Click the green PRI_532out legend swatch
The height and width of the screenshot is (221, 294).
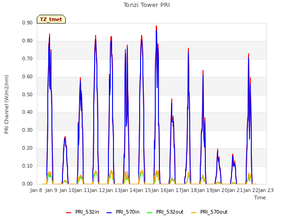tap(150, 213)
